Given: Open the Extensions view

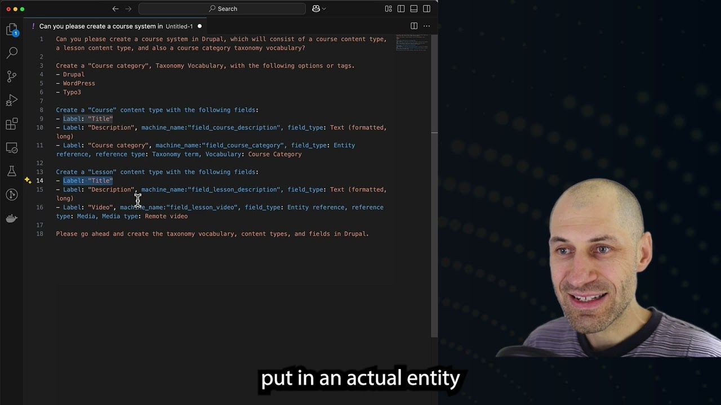Looking at the screenshot, I should point(12,124).
